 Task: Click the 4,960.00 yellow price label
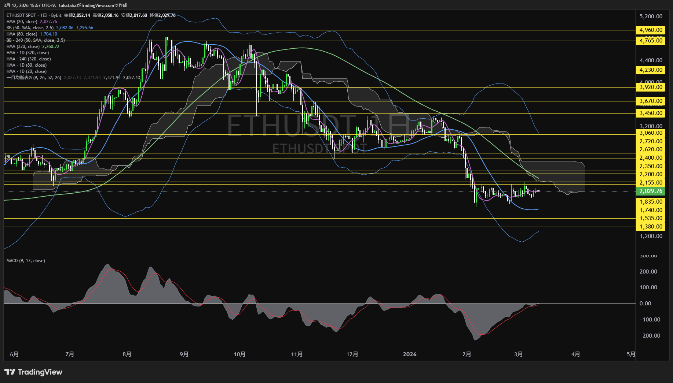pos(651,30)
